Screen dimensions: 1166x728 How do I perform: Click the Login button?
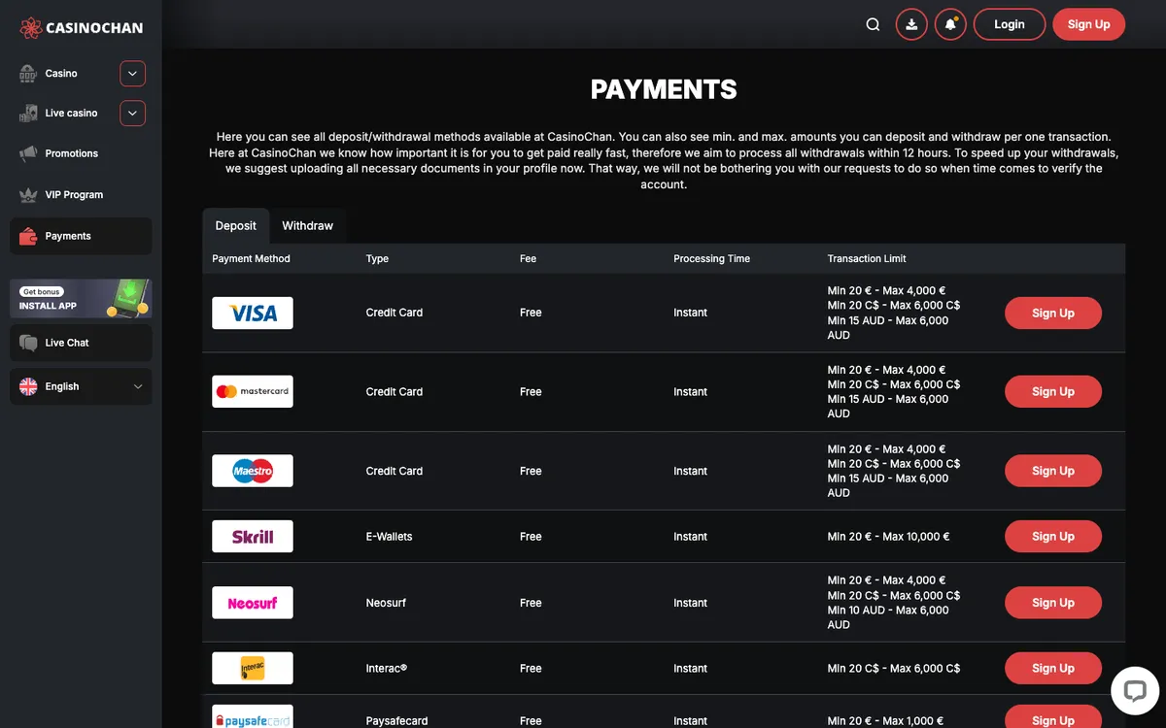(1010, 24)
